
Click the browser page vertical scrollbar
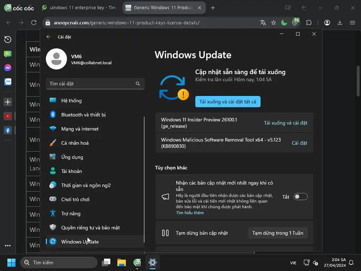[x=358, y=81]
